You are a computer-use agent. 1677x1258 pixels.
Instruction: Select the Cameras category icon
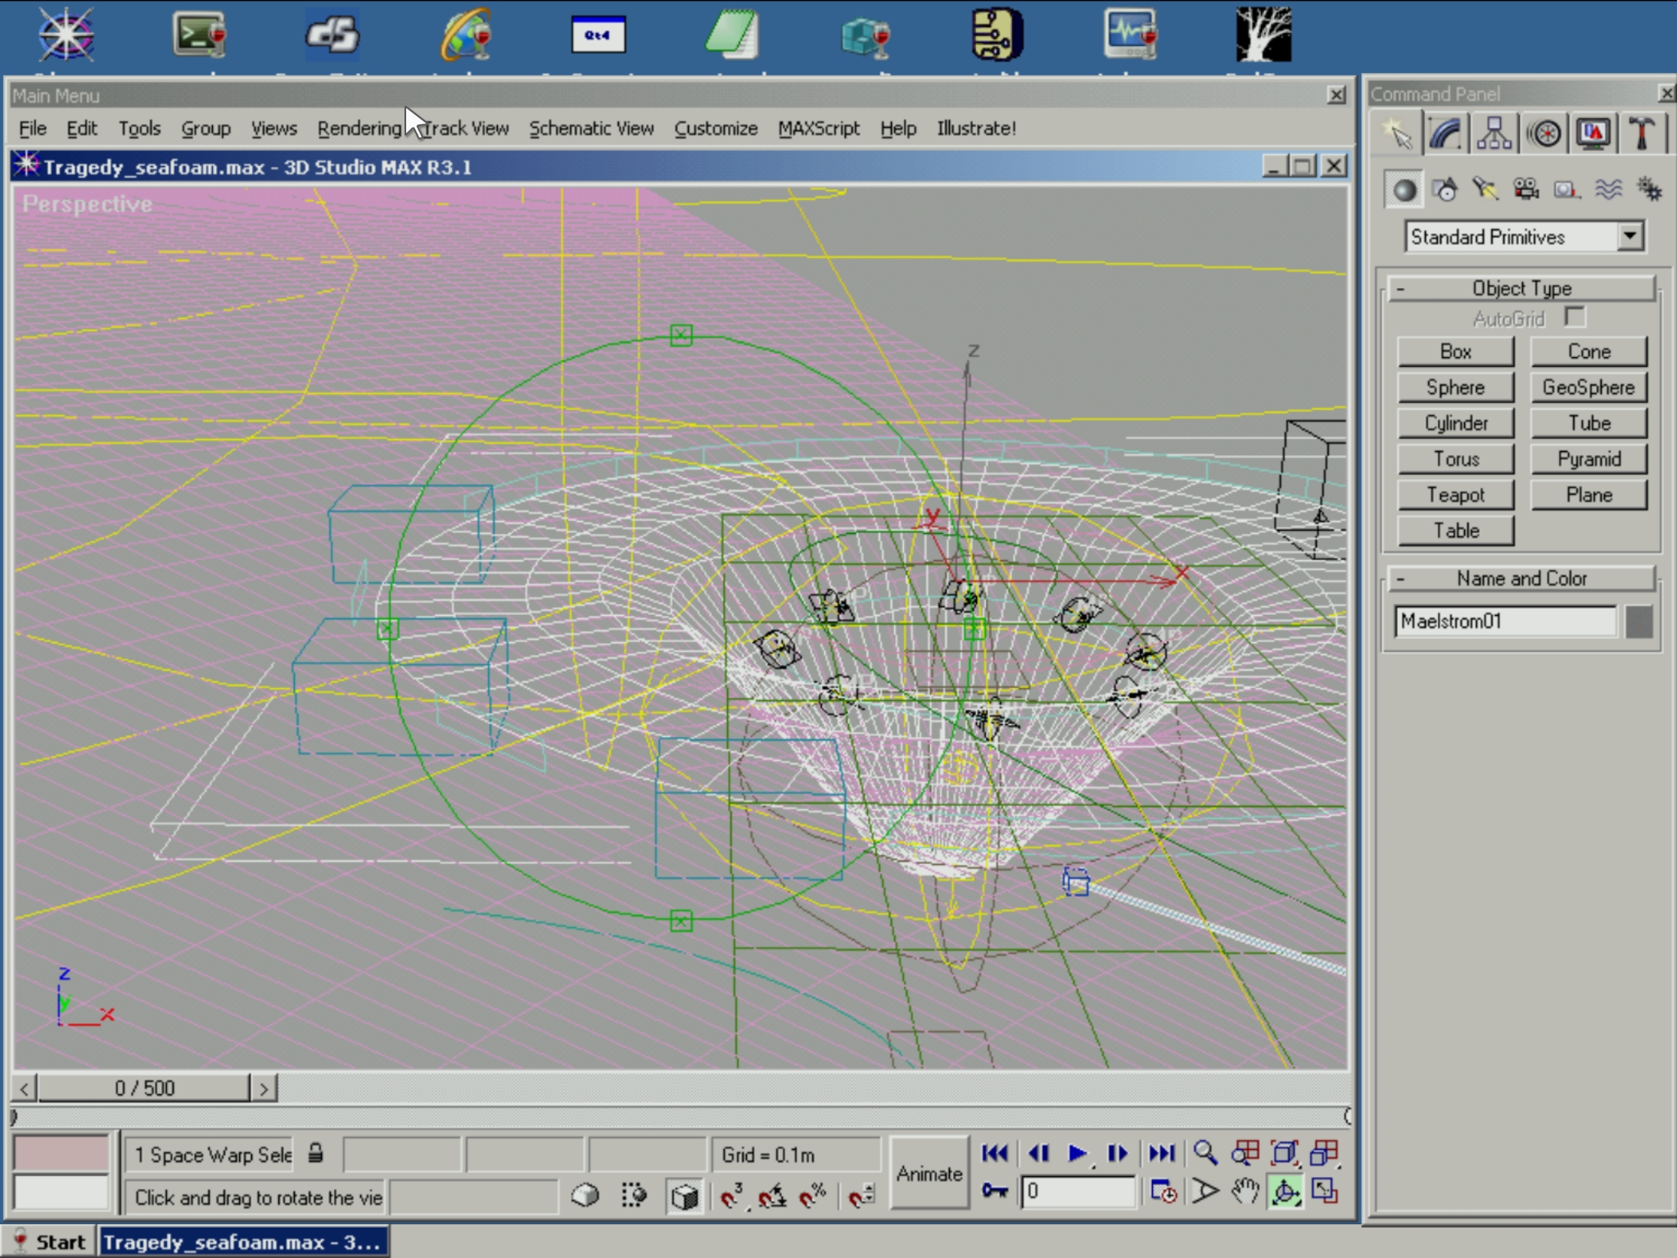click(1526, 190)
